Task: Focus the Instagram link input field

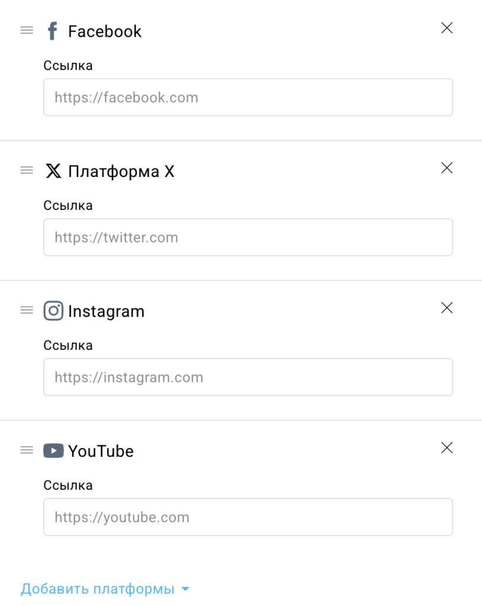Action: (x=248, y=377)
